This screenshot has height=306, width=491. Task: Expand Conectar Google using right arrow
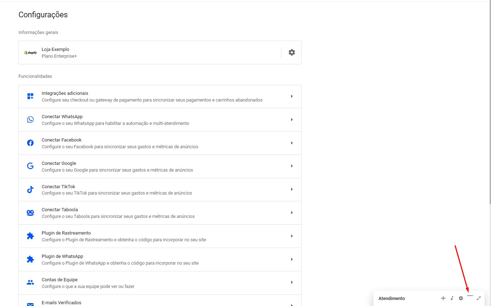point(292,166)
